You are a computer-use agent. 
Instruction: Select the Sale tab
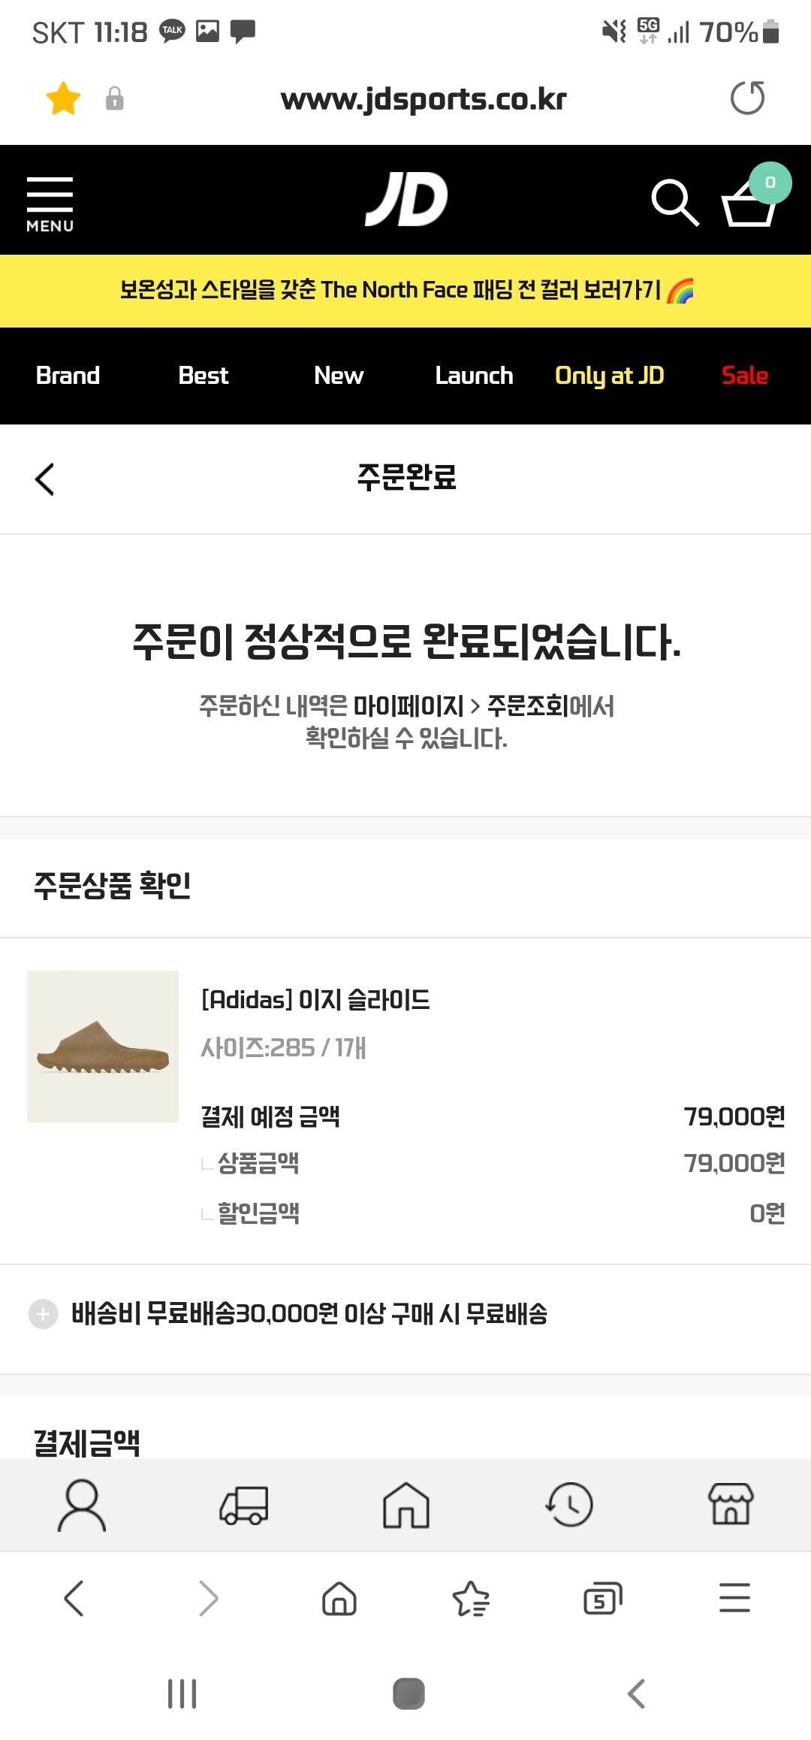click(x=744, y=376)
